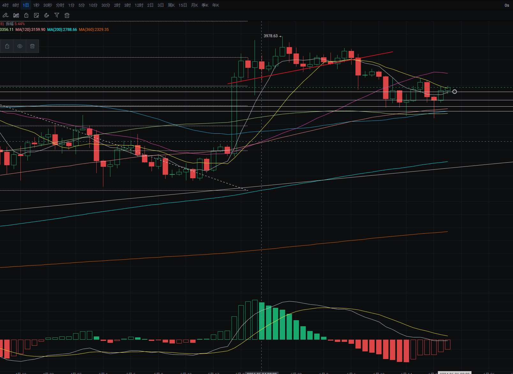The width and height of the screenshot is (513, 374).
Task: Switch to the 1分 timeframe
Action: tap(71, 5)
